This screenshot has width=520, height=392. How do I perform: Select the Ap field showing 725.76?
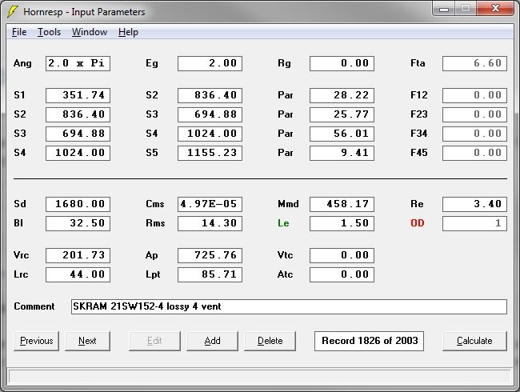click(x=210, y=255)
